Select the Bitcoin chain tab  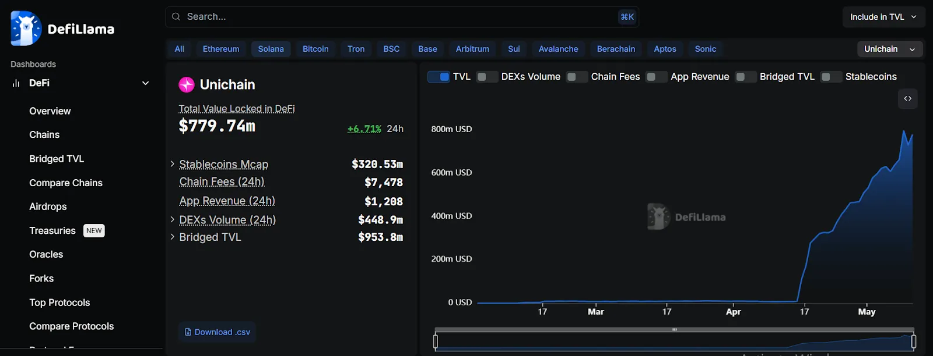315,49
